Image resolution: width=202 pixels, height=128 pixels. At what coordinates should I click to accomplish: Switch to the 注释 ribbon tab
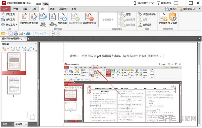coord(34,9)
